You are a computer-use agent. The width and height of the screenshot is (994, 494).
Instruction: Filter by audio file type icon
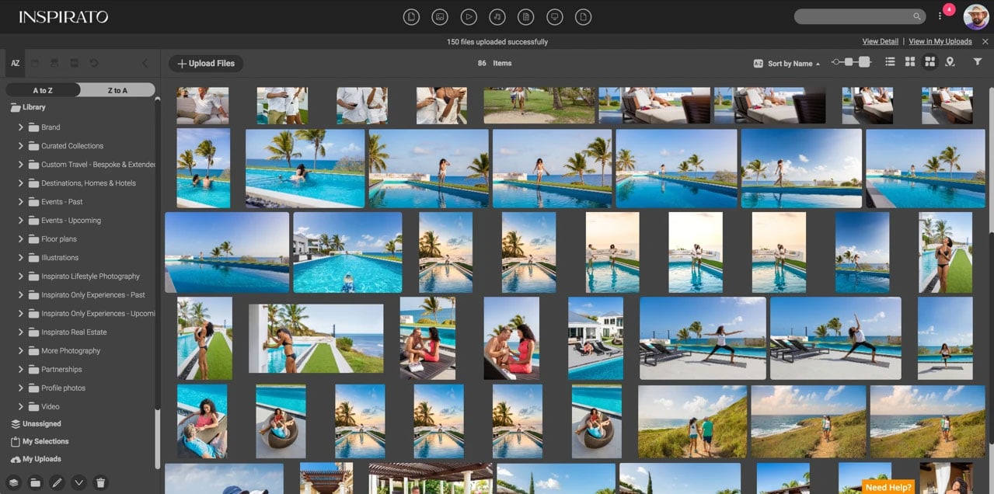coord(497,16)
